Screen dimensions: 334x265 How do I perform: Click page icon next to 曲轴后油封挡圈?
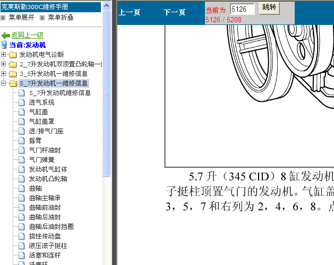[x=22, y=227]
